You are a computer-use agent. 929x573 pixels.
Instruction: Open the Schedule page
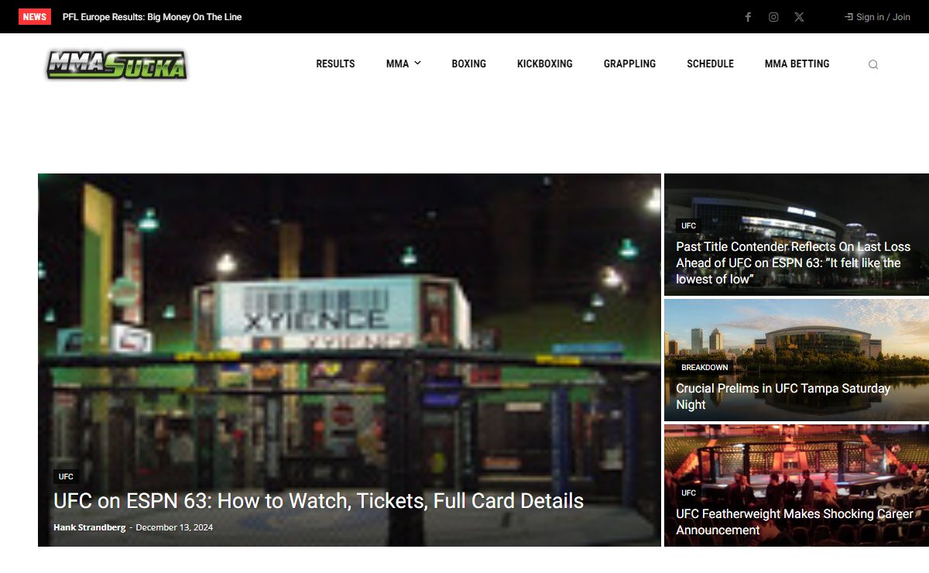point(710,64)
